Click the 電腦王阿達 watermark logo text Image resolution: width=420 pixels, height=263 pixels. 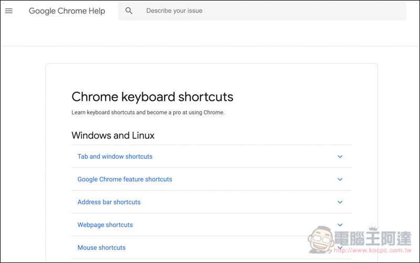point(373,238)
